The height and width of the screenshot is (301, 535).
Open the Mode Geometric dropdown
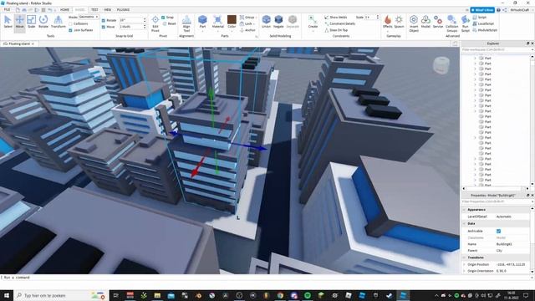89,17
